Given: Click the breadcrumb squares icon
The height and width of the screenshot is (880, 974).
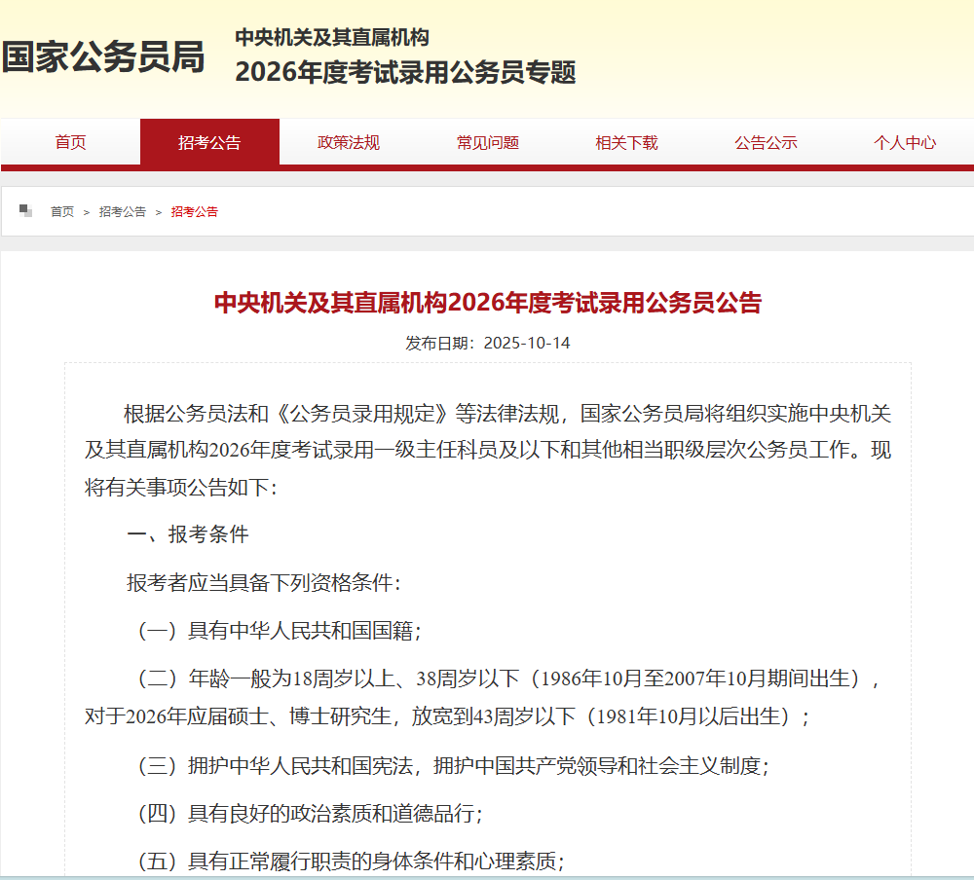Looking at the screenshot, I should click(x=25, y=211).
